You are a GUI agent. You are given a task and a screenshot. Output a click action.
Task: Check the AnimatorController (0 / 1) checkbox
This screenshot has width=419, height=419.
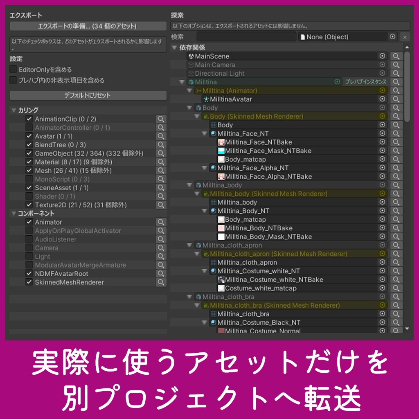pos(29,127)
